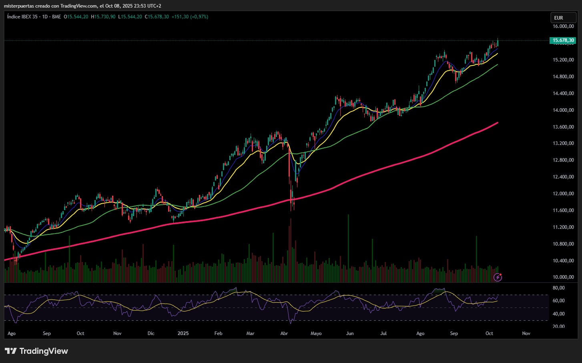Click the 10.400,00 price axis label
The width and height of the screenshot is (582, 363).
click(x=564, y=261)
